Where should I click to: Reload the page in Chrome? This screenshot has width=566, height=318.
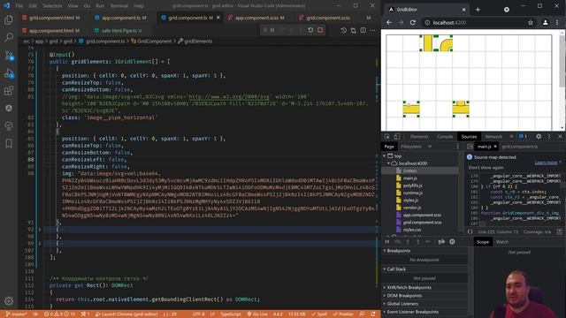point(413,22)
